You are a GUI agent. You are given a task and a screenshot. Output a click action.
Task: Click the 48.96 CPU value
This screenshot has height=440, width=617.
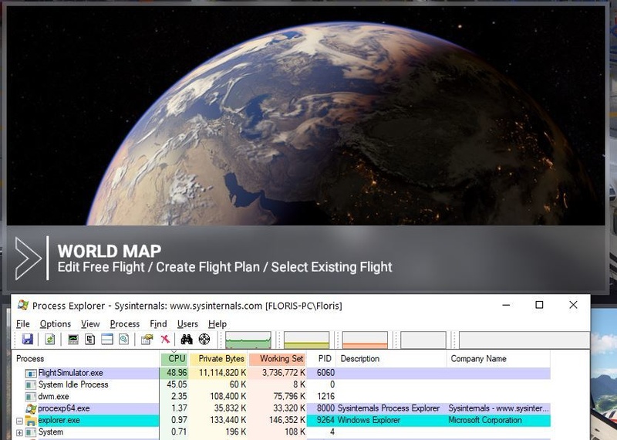[177, 373]
